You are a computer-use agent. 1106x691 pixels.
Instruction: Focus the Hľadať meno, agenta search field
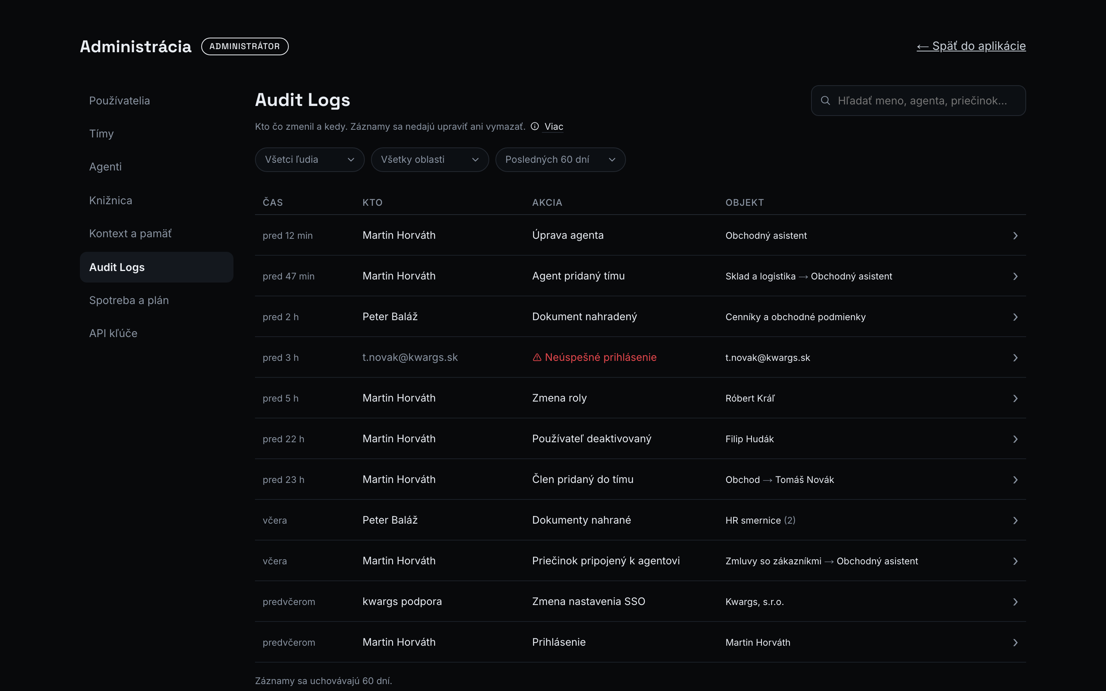click(918, 101)
